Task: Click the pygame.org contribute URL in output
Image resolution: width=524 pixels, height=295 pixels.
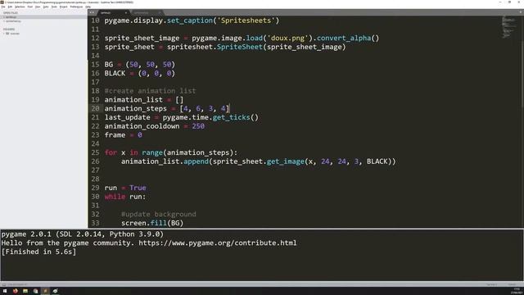Action: [218, 243]
